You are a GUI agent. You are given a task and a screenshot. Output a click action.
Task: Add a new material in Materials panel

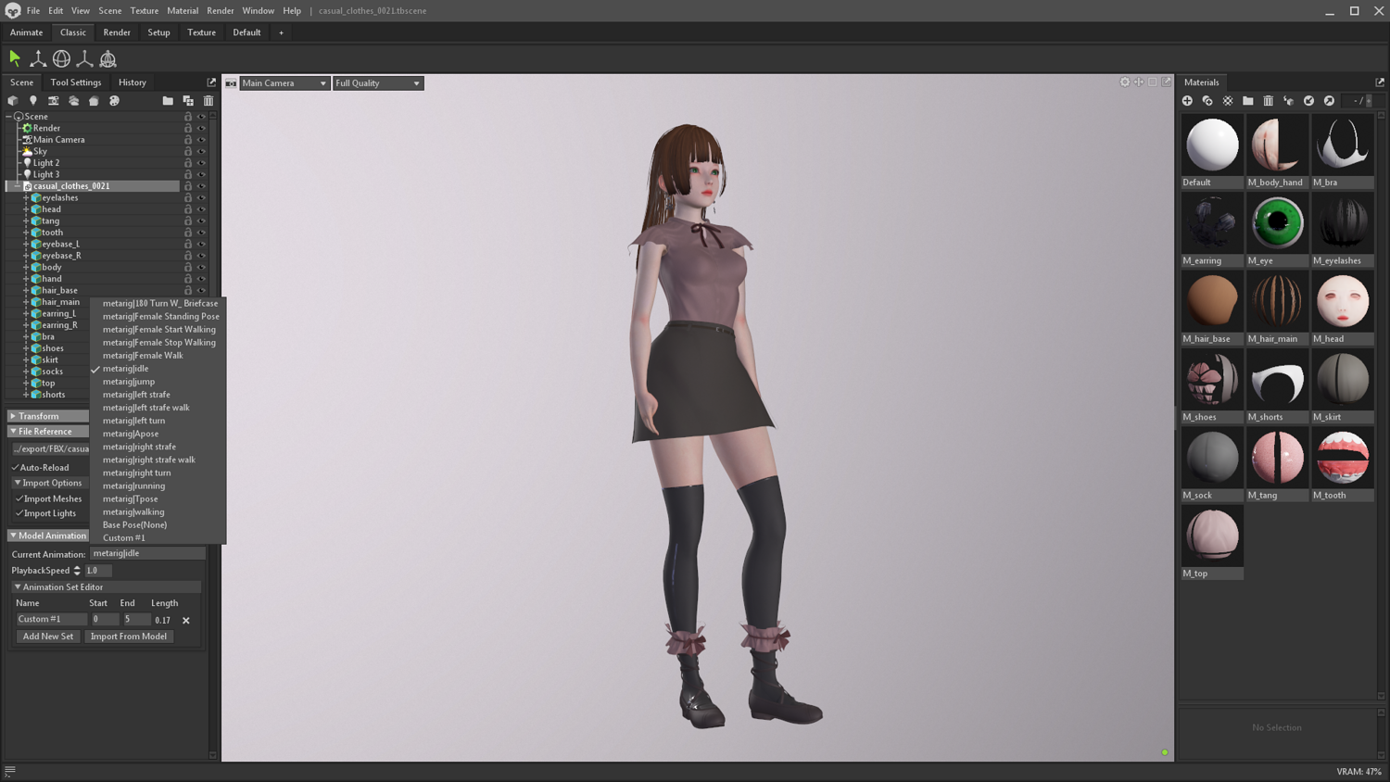[1187, 101]
